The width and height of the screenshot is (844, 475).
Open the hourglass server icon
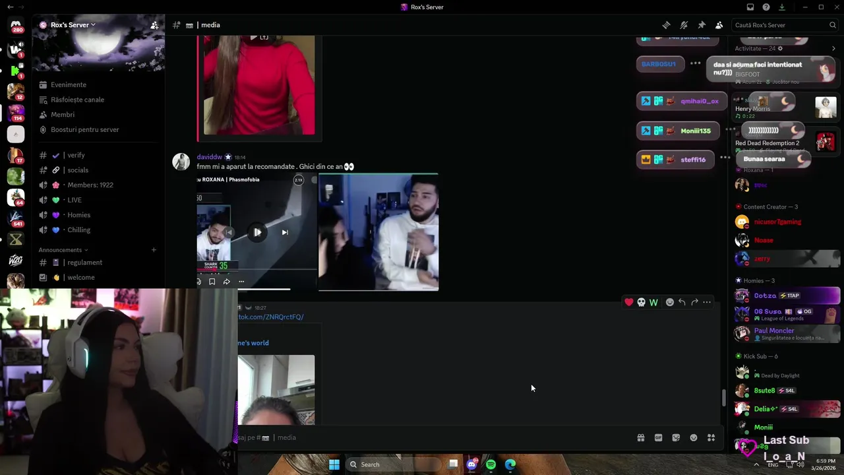pos(16,239)
